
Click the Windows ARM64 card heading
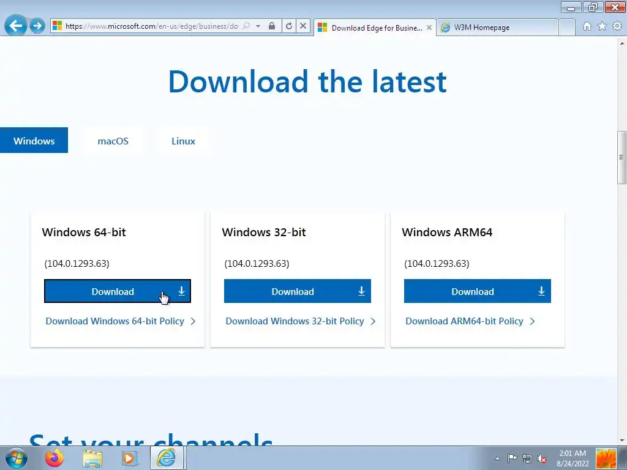(x=447, y=232)
